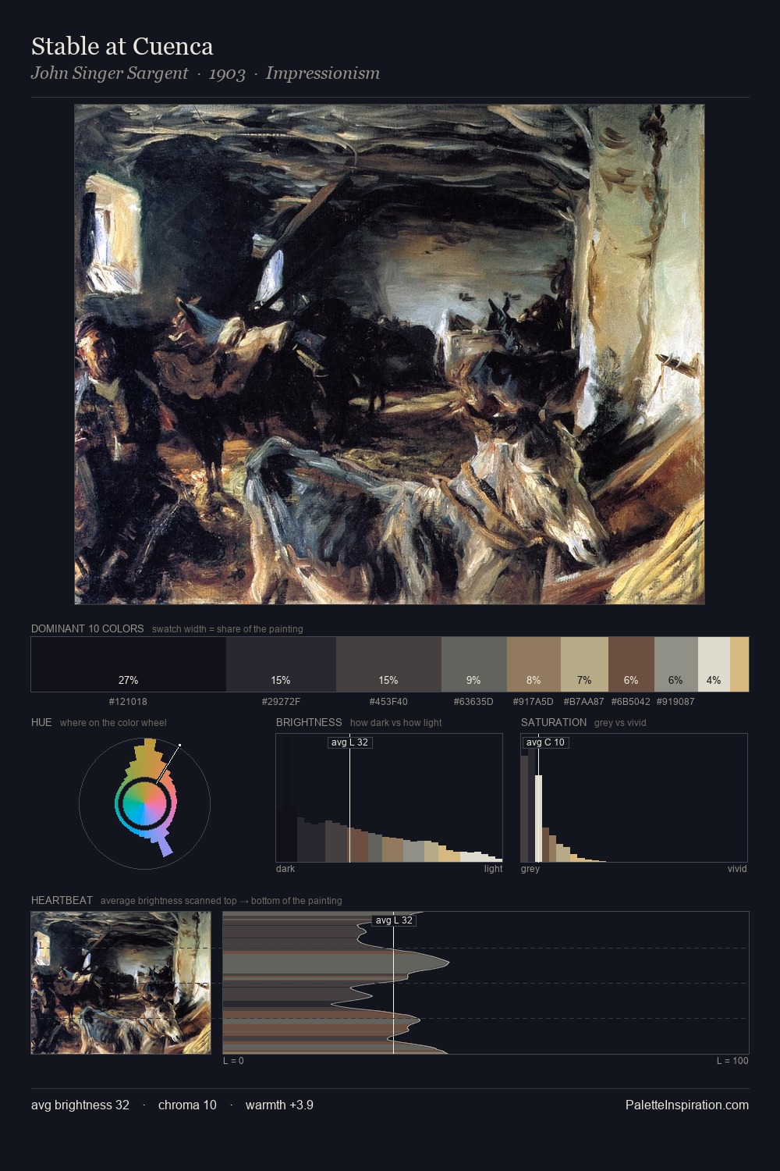Click the year 1903
This screenshot has height=1171, width=780.
(227, 73)
